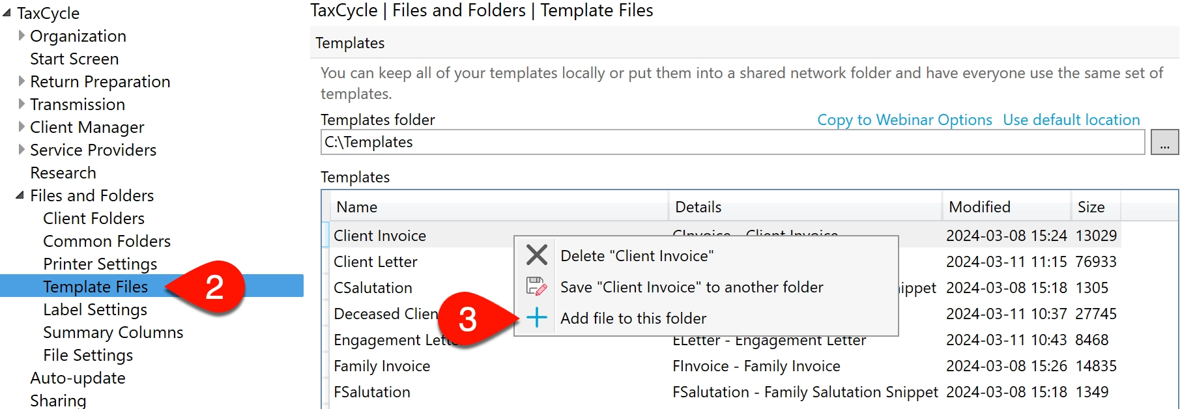This screenshot has width=1195, height=409.
Task: Select Common Folders in the tree
Action: click(x=107, y=241)
